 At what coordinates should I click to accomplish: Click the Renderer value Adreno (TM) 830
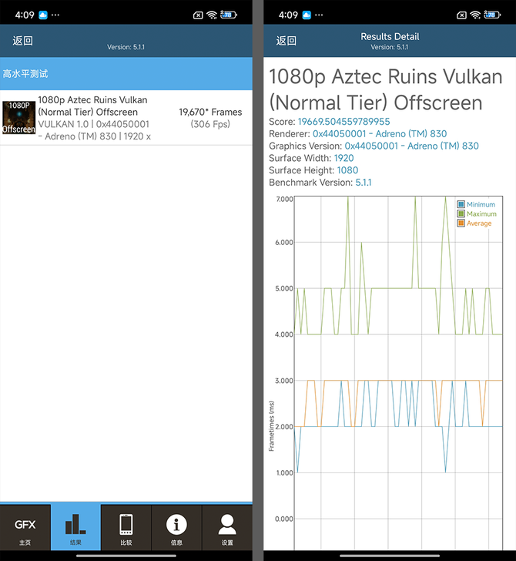[x=380, y=133]
